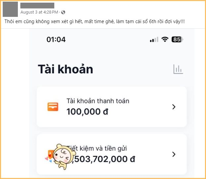Screen dimensions: 206x179
Task: Click the August 3 at 4:28 PM timestamp
Action: pos(39,12)
